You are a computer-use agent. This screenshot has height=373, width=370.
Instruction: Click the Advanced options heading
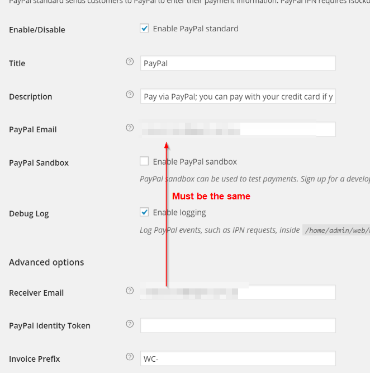click(x=46, y=262)
